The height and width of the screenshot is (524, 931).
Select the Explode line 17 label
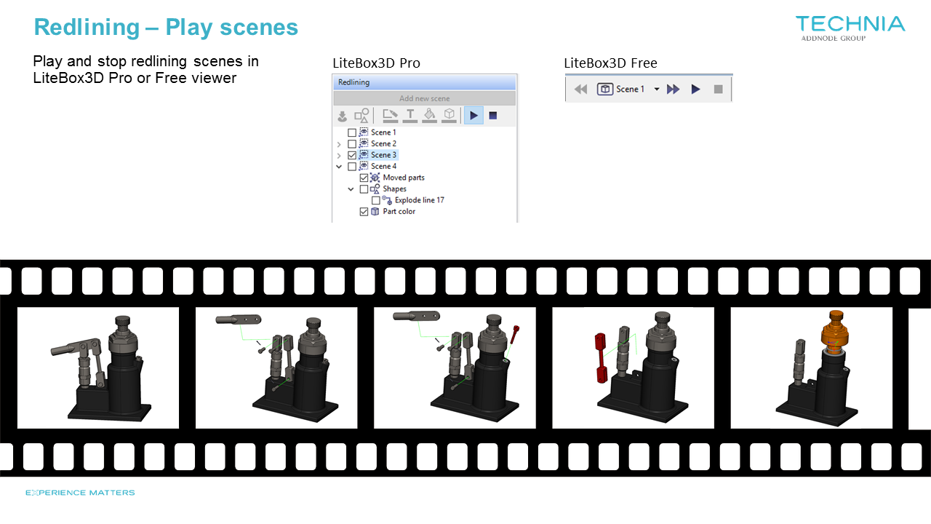coord(420,200)
